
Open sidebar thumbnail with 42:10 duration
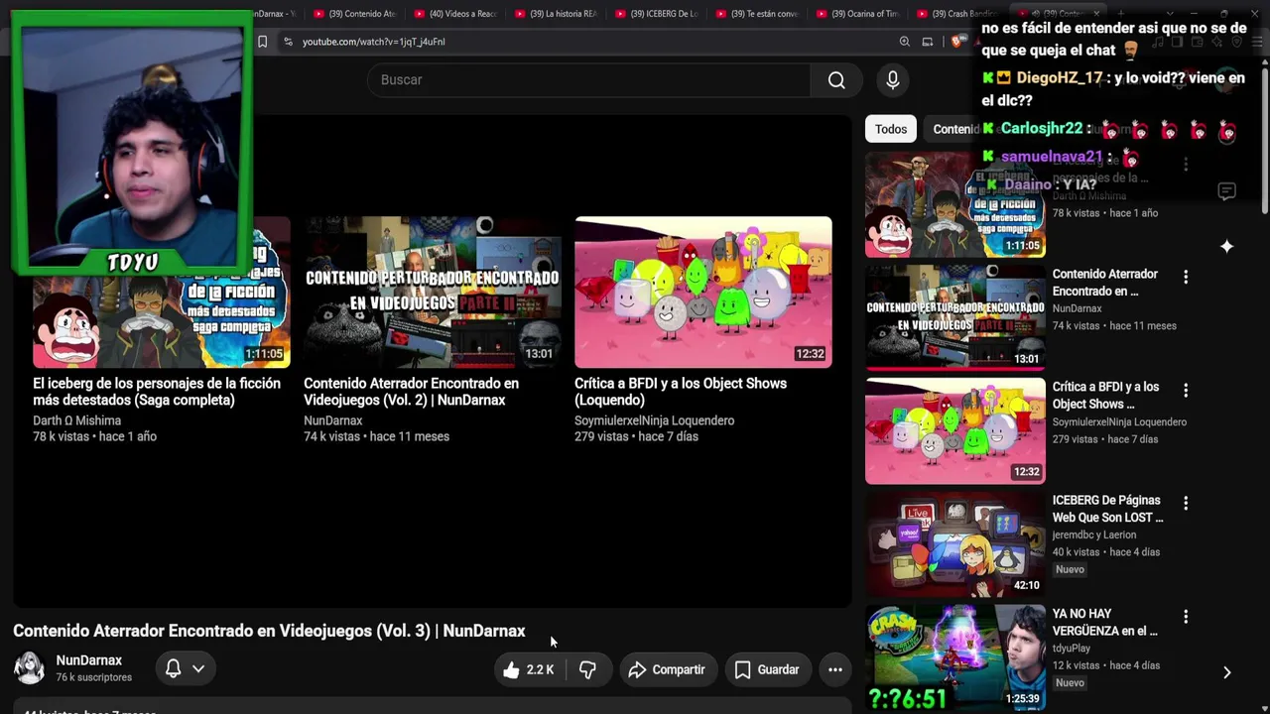(x=954, y=544)
